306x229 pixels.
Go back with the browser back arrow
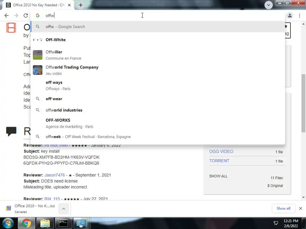pos(7,16)
